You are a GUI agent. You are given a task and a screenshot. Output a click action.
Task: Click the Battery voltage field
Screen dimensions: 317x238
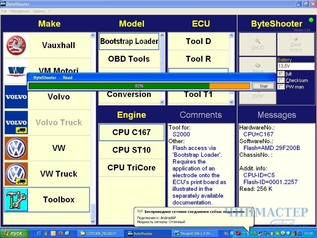(296, 66)
